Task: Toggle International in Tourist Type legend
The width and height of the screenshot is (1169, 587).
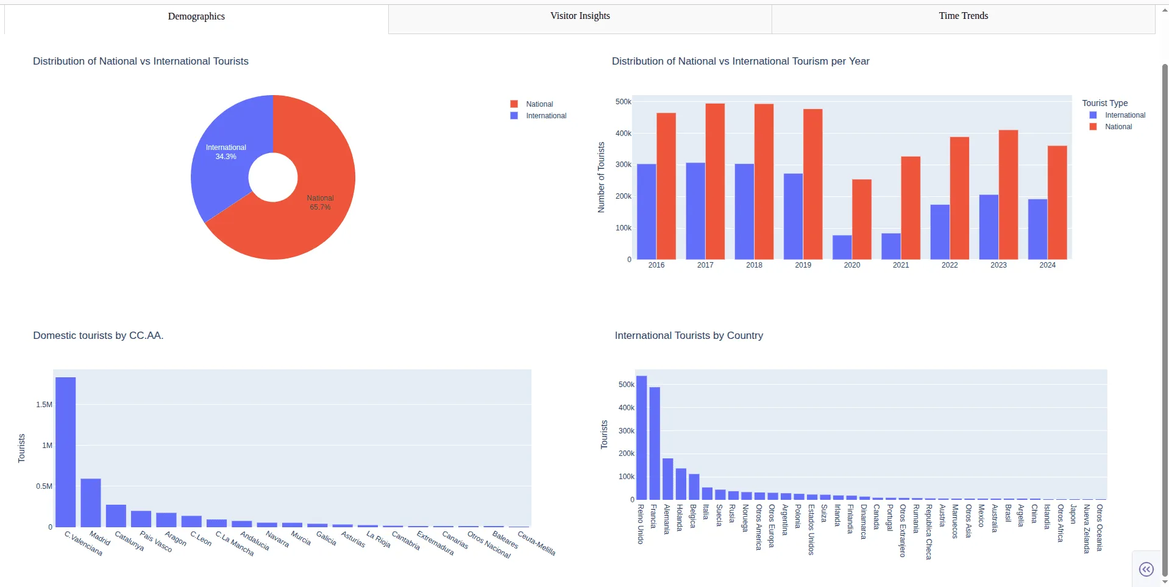Action: coord(1125,115)
